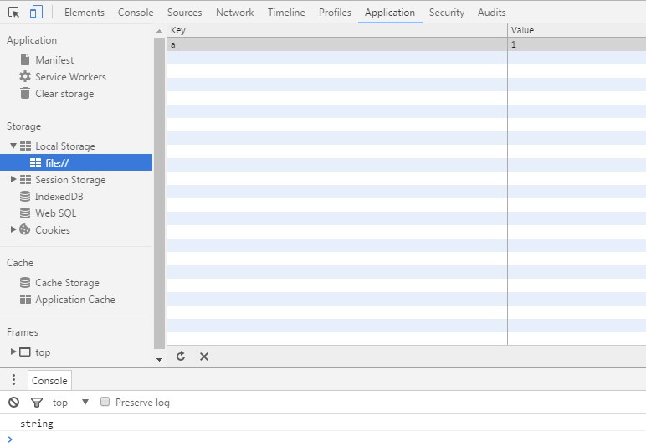
Task: Click the delete selected entry X icon
Action: (x=204, y=357)
